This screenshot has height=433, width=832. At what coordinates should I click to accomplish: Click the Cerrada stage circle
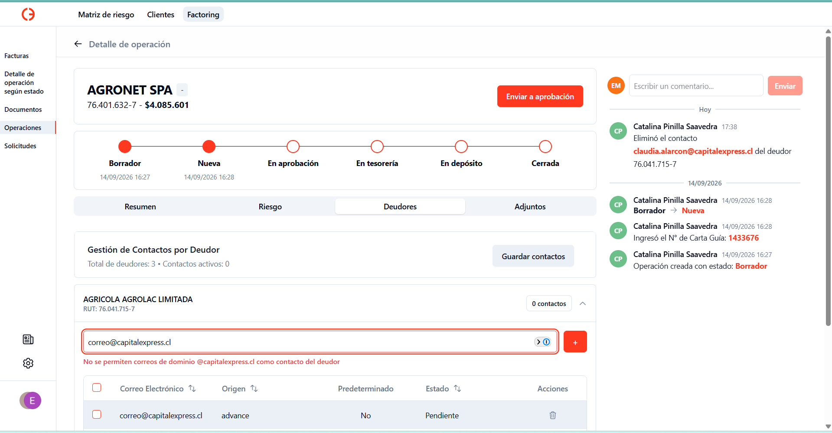pyautogui.click(x=545, y=147)
